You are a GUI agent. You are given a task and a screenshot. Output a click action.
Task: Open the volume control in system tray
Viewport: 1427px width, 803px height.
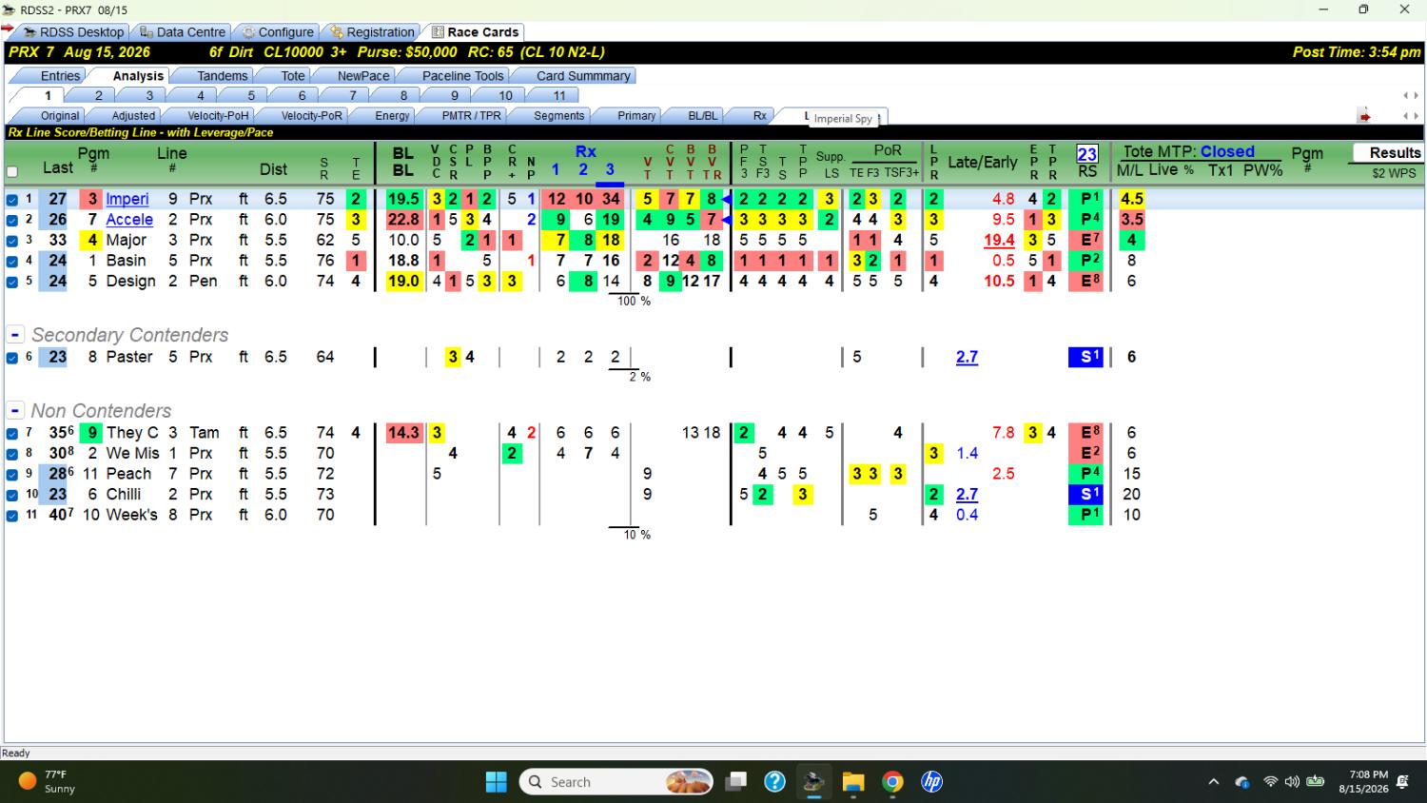(1292, 782)
